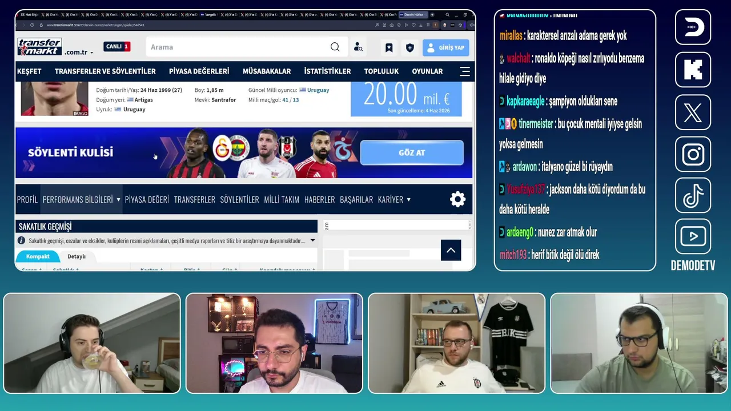Switch to the Transferler player tab

(195, 199)
